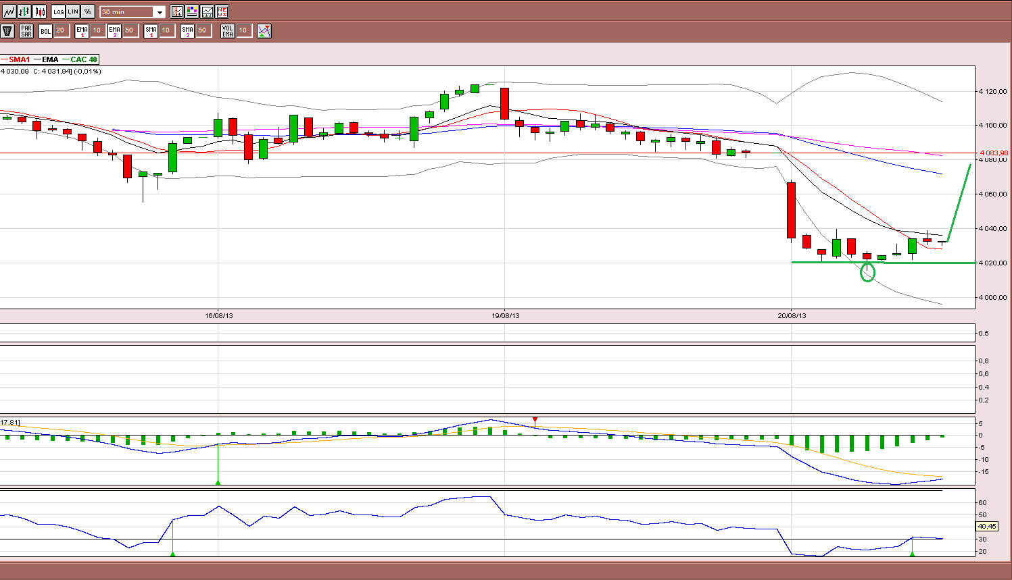This screenshot has height=580, width=1012.
Task: Edit the EMA 2 period field
Action: (x=130, y=31)
